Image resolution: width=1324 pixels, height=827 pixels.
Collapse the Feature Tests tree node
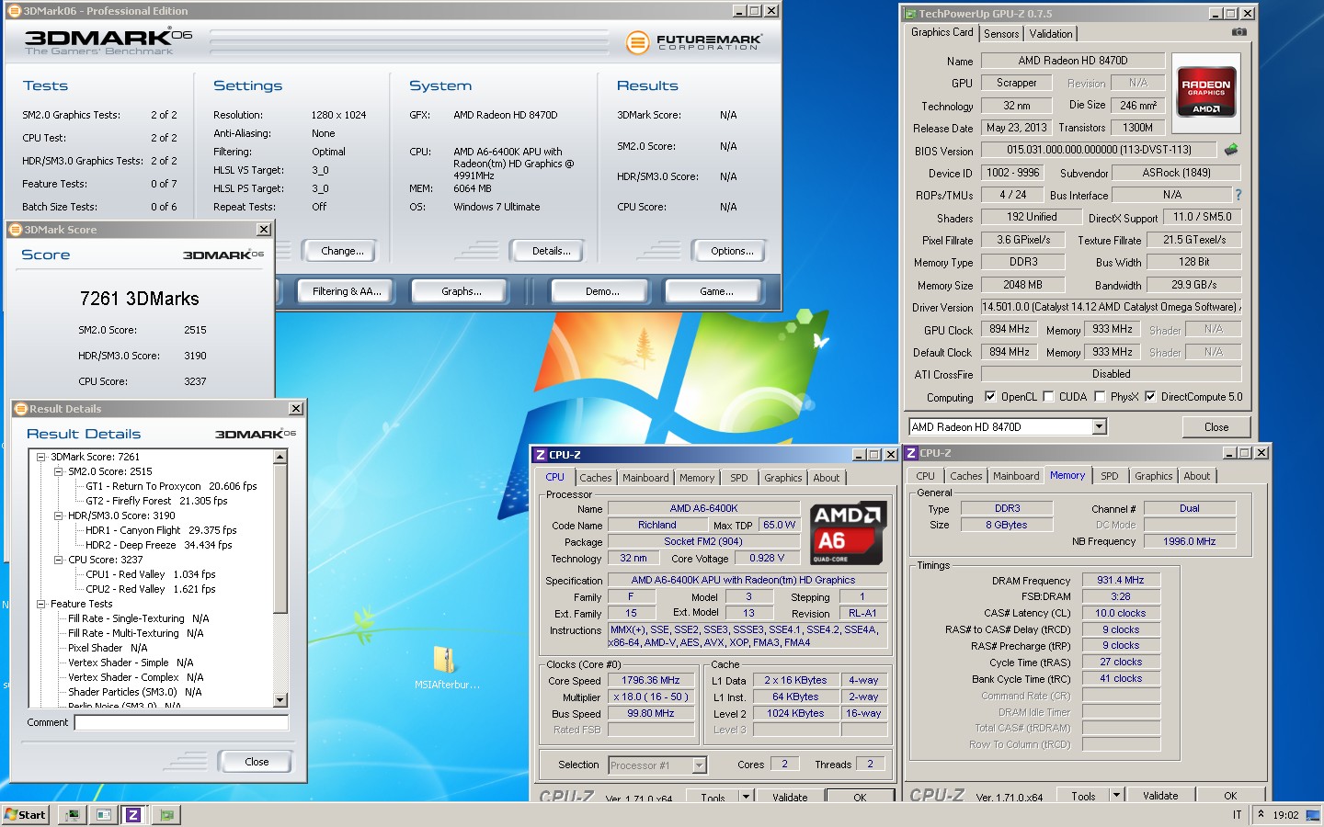click(41, 604)
